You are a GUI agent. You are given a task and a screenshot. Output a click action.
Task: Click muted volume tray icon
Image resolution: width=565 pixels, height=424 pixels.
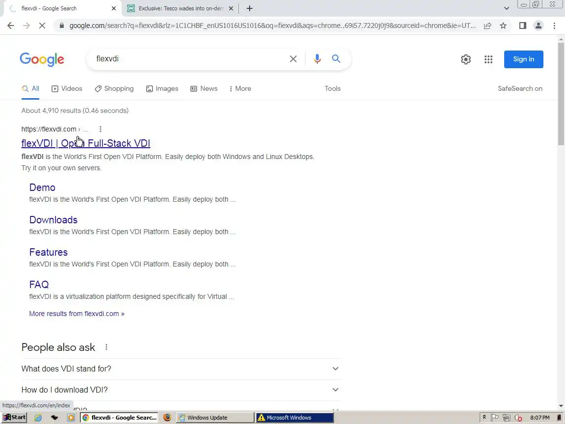click(x=518, y=418)
